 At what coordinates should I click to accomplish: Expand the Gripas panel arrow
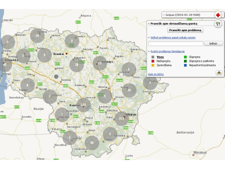click(164, 15)
